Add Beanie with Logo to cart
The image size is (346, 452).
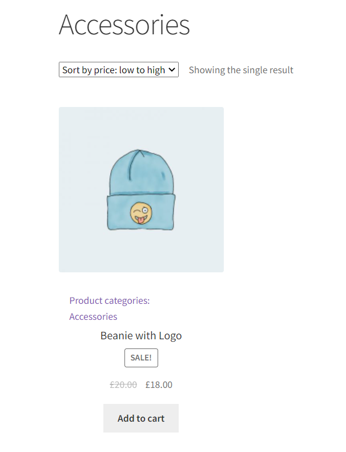coord(141,418)
